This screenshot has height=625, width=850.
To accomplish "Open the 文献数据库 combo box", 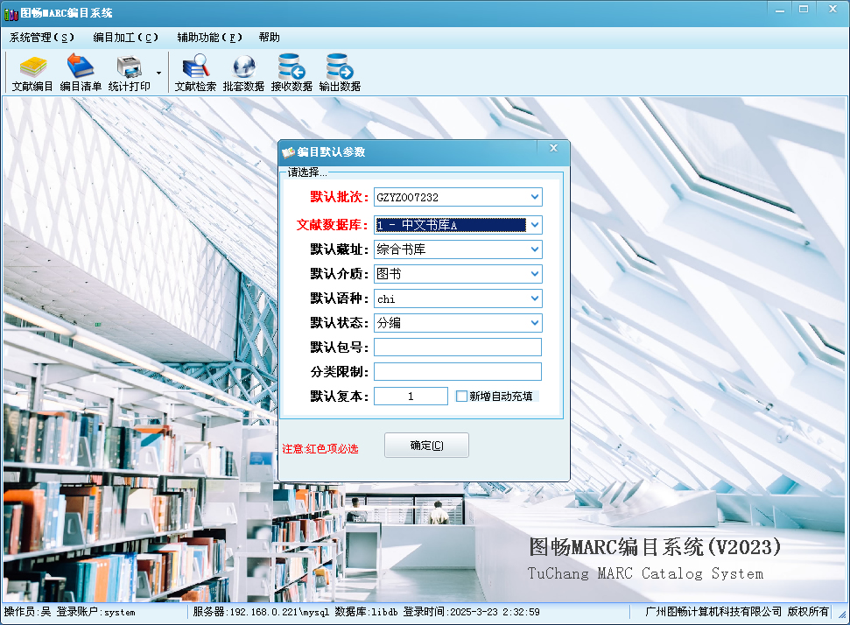I will point(535,225).
